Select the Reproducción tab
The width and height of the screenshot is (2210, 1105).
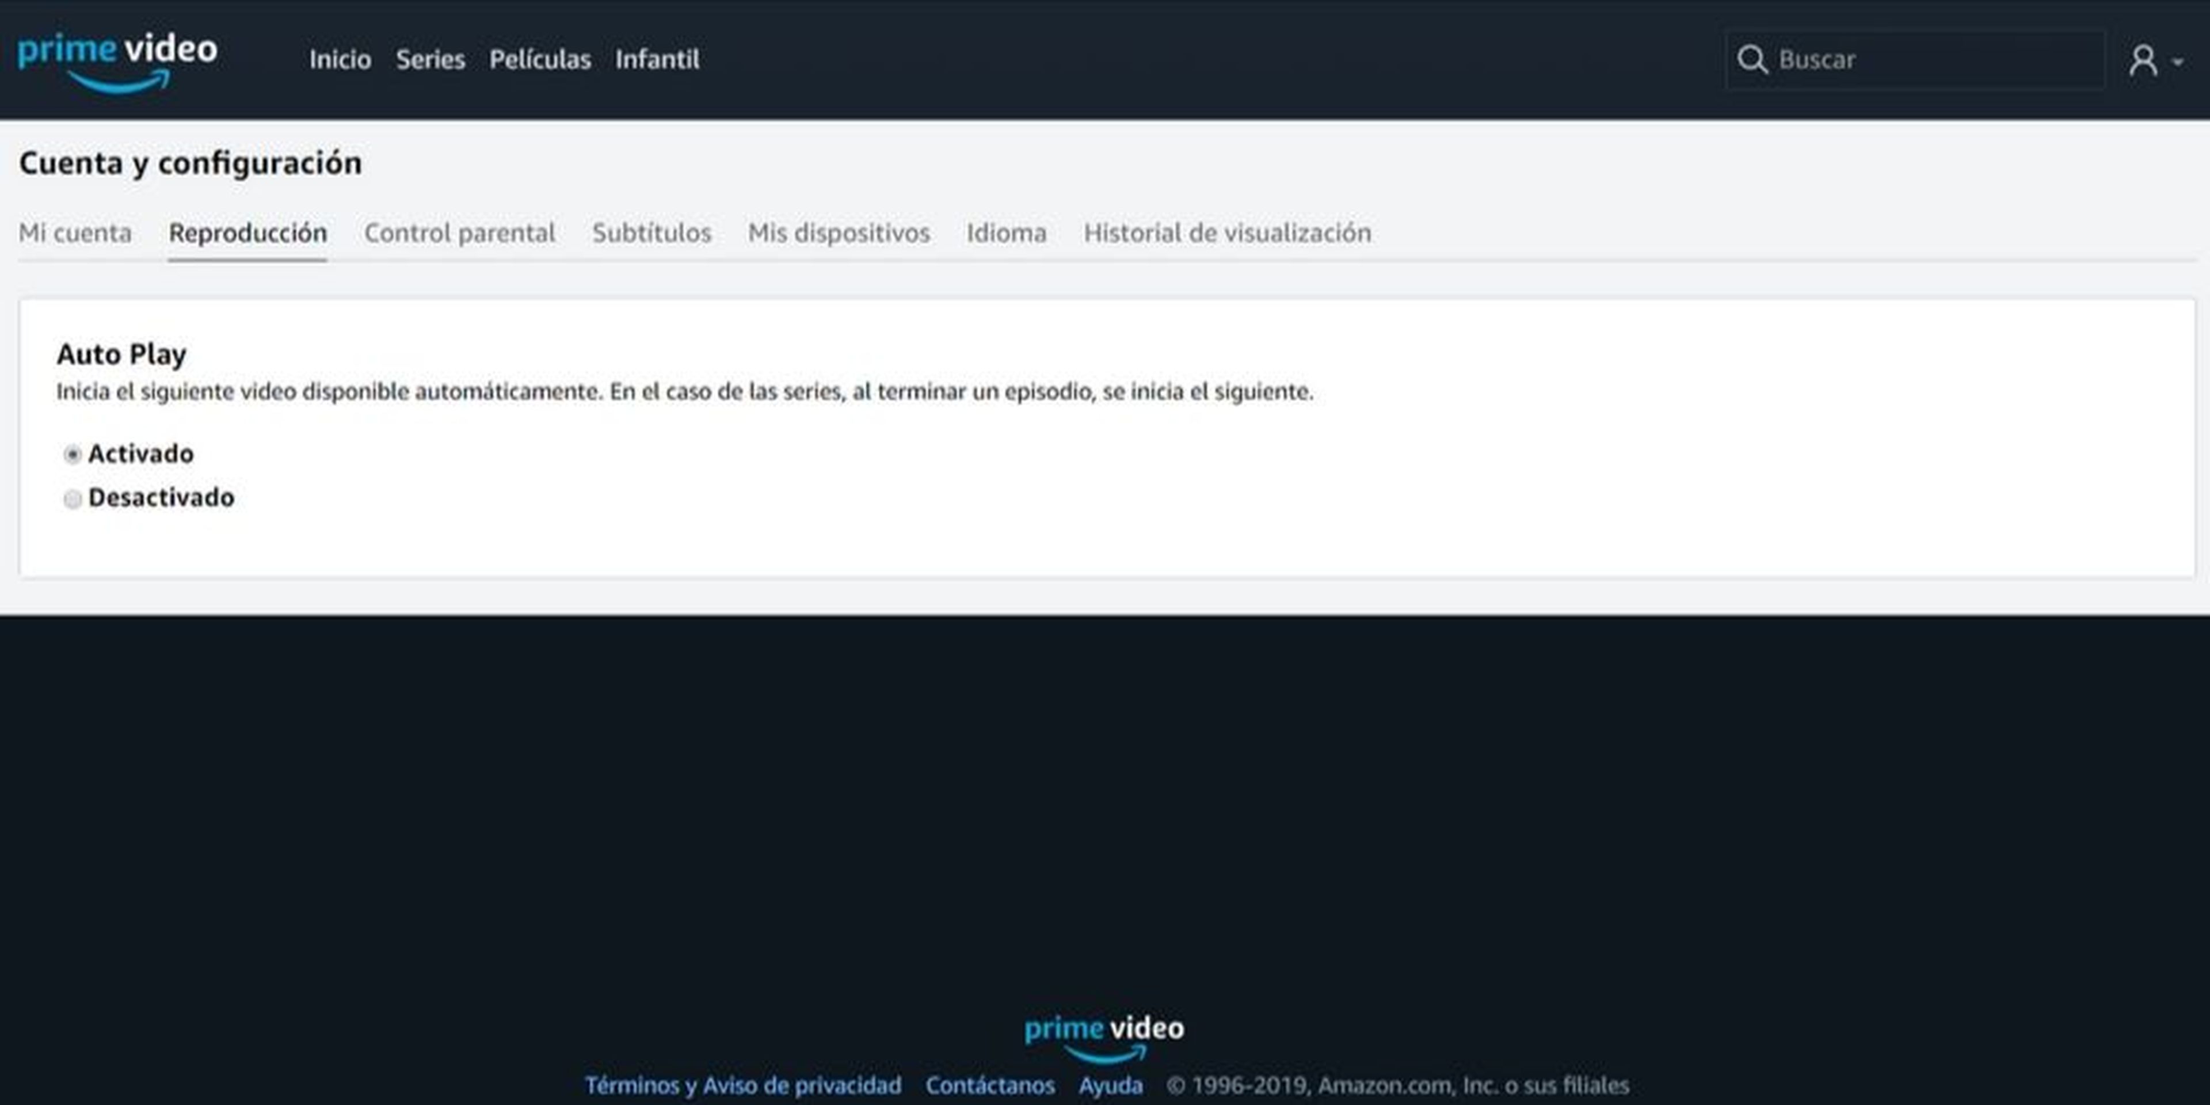click(x=247, y=233)
